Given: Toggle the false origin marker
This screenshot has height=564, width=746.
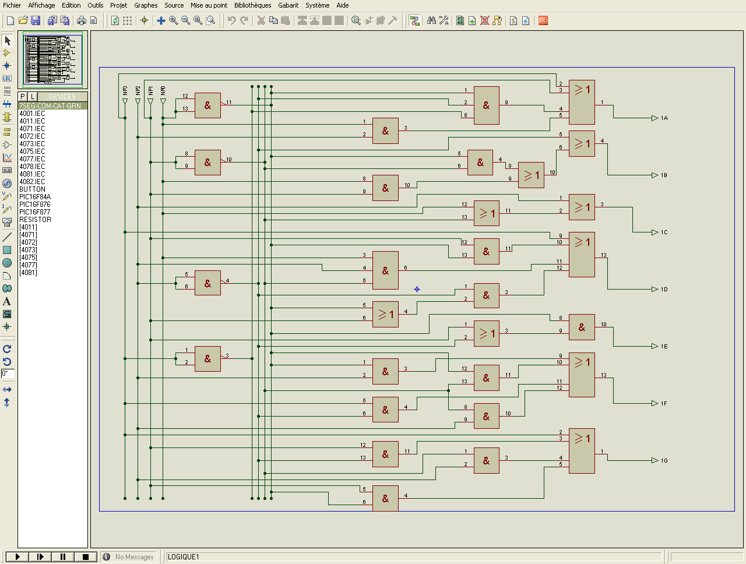Looking at the screenshot, I should [x=145, y=20].
